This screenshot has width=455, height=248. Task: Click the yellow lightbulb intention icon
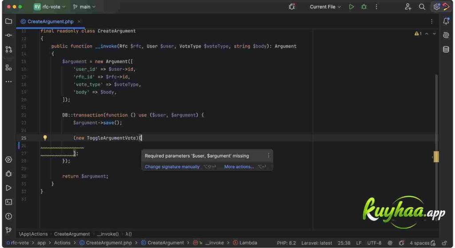(x=45, y=138)
